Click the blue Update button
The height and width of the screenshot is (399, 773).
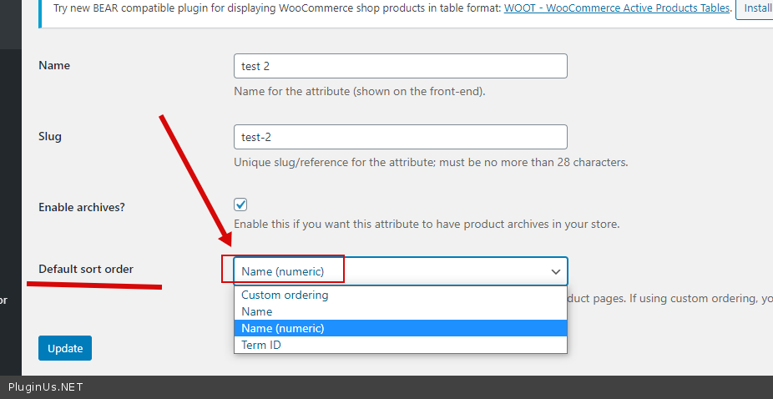[65, 348]
